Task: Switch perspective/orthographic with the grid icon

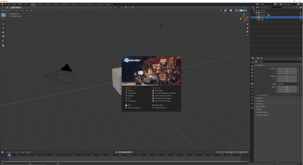Action: (247, 35)
